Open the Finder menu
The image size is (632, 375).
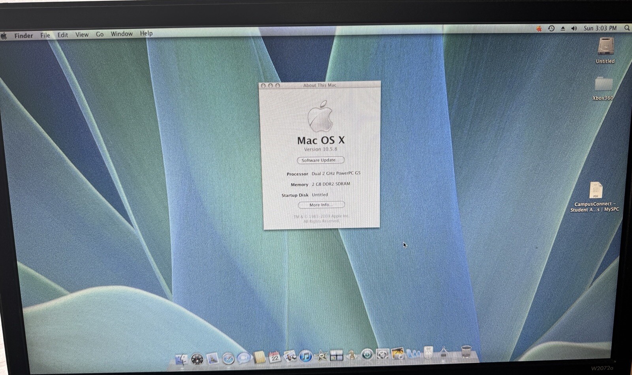pos(24,35)
